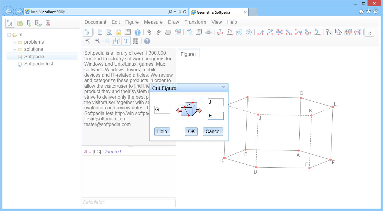The height and width of the screenshot is (211, 383).
Task: Click the round help question icon in toolbar
Action: point(147,41)
